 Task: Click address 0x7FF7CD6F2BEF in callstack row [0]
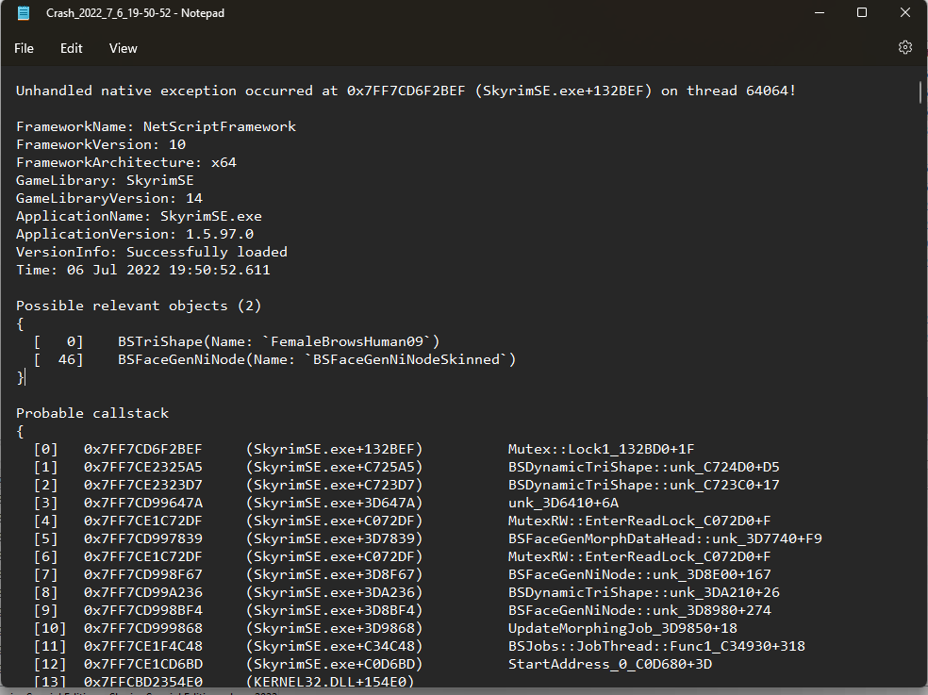point(142,449)
